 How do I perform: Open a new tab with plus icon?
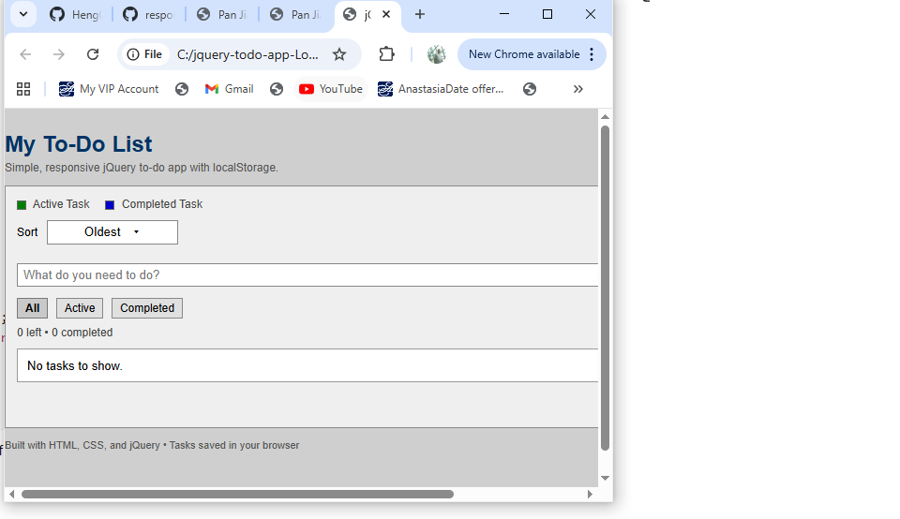pos(420,14)
